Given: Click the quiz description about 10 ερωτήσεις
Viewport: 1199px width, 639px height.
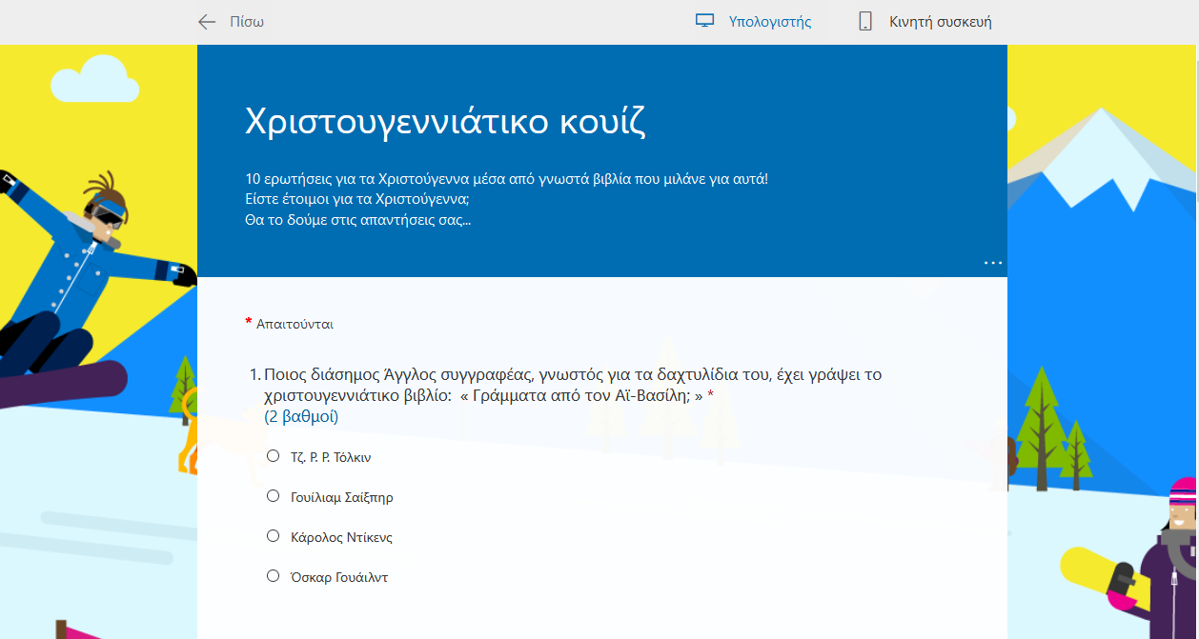Looking at the screenshot, I should 506,179.
